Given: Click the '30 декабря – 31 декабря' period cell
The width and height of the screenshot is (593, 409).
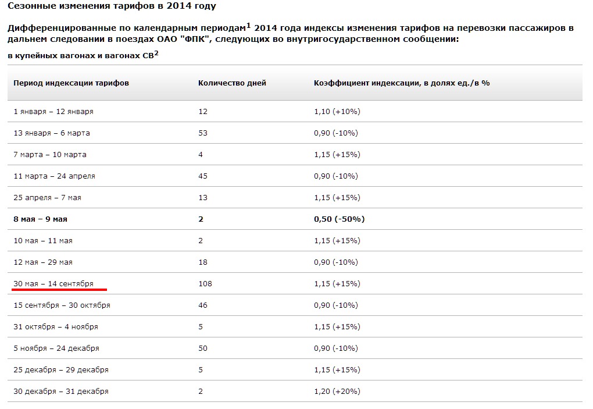Looking at the screenshot, I should coord(61,392).
